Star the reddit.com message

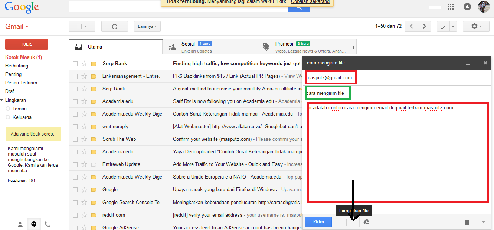(x=84, y=215)
